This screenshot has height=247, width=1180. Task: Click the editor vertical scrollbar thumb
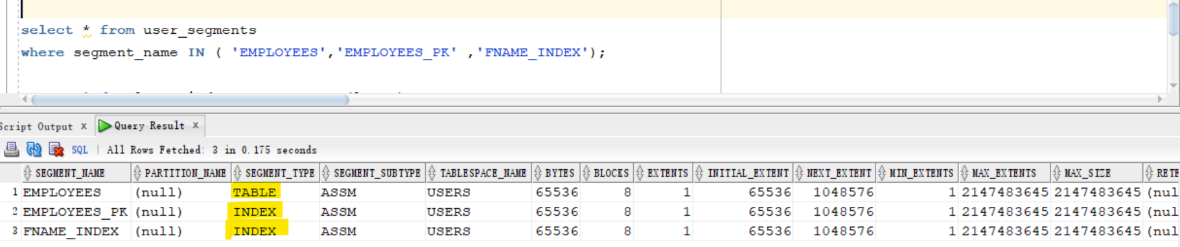click(x=1174, y=19)
